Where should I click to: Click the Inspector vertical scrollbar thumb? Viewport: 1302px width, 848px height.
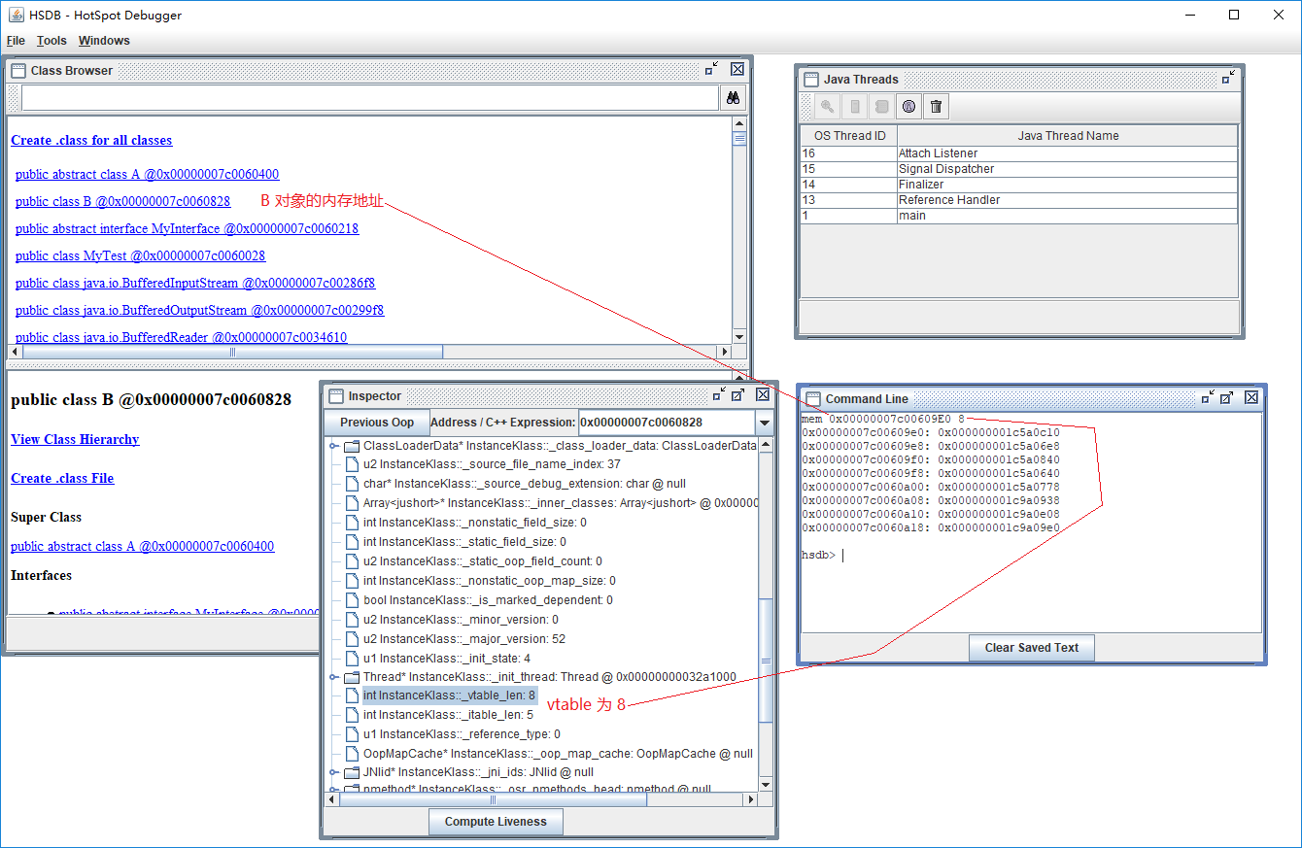click(766, 661)
